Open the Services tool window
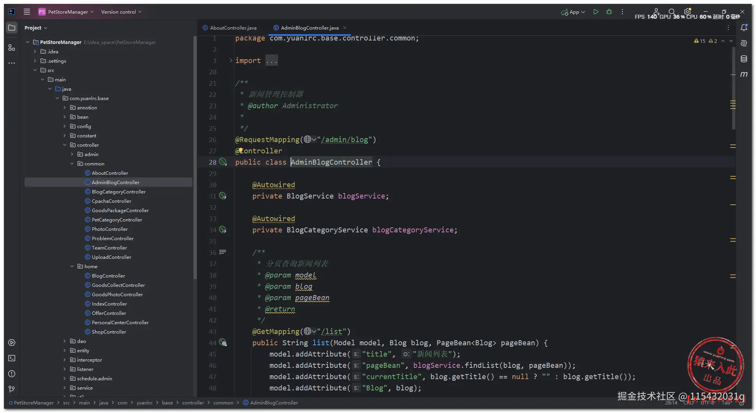756x413 pixels. (x=12, y=343)
